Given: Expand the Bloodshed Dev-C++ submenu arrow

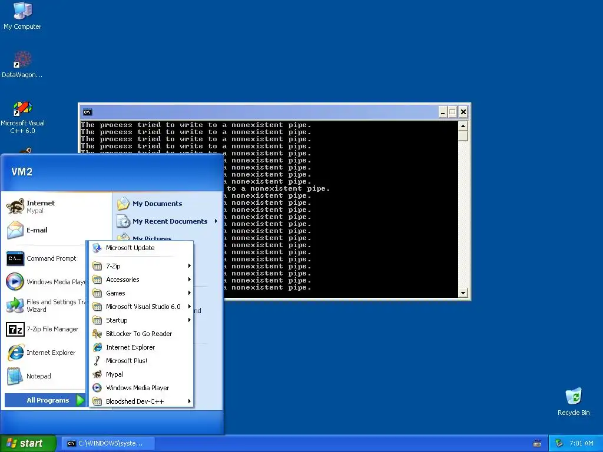Looking at the screenshot, I should coord(189,401).
